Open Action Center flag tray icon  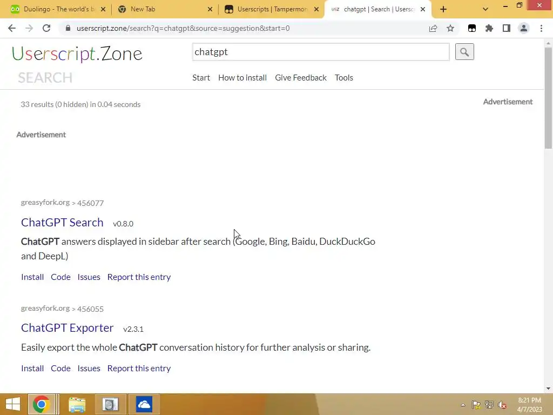[x=476, y=405]
